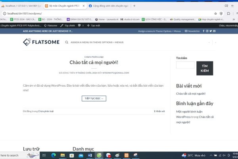238x159 pixels.
Task: Open the Họp chuyên ngành bookmark
Action: point(211,19)
